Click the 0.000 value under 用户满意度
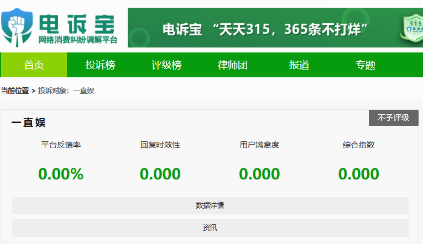Screen dimensions: 423x244 coord(259,174)
